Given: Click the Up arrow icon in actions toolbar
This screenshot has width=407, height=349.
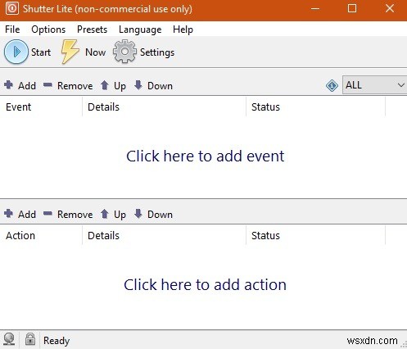Looking at the screenshot, I should (x=105, y=214).
